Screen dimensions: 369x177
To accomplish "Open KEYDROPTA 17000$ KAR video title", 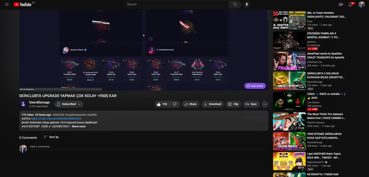I will coord(323,174).
